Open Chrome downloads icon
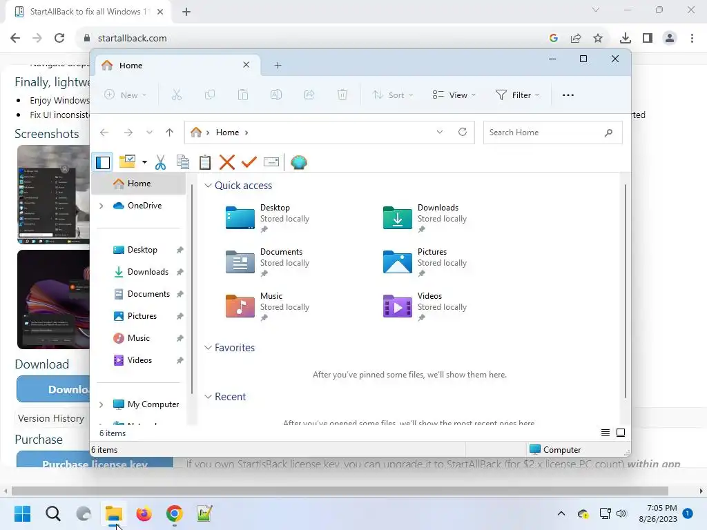This screenshot has width=707, height=530. 626,38
